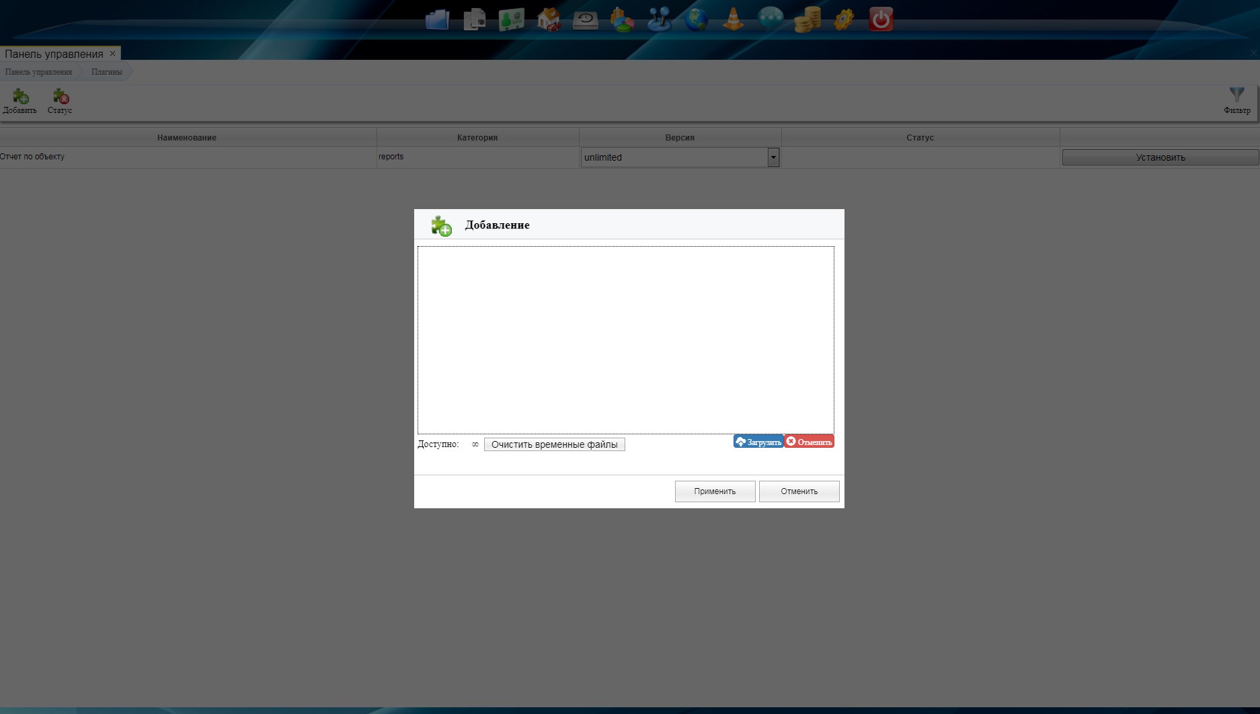This screenshot has height=714, width=1260.
Task: Click the blue folder icon in top bar
Action: 437,19
